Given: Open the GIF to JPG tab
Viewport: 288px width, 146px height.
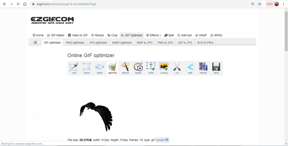Looking at the screenshot, I should [x=185, y=42].
